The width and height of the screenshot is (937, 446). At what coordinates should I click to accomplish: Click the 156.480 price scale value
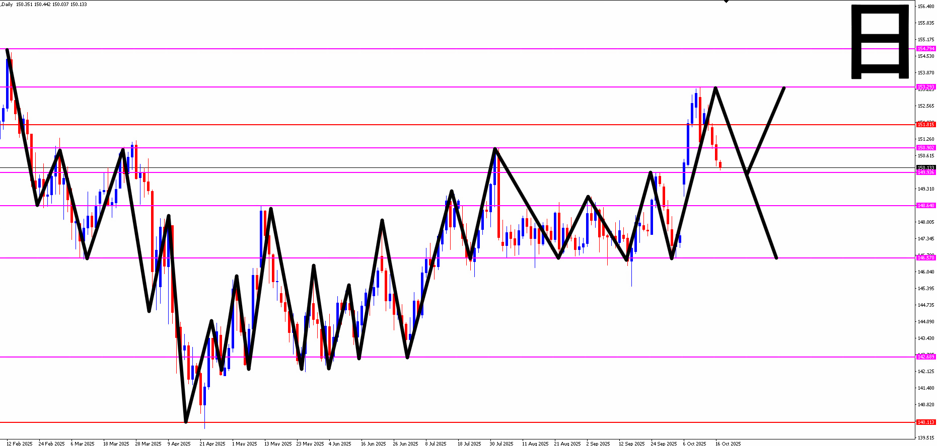click(926, 7)
